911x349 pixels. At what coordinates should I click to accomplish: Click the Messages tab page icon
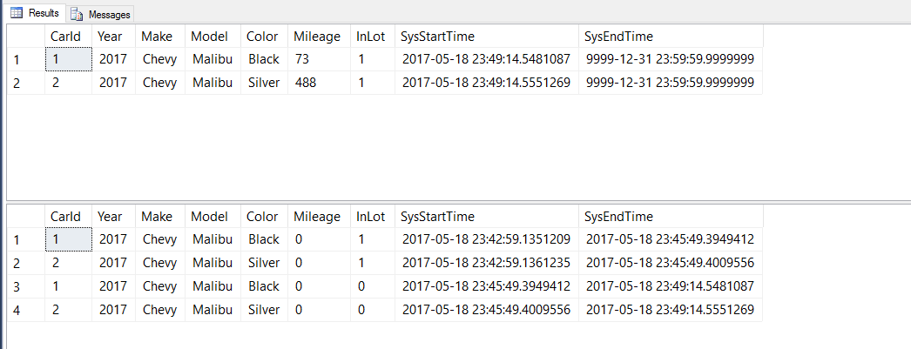(77, 15)
